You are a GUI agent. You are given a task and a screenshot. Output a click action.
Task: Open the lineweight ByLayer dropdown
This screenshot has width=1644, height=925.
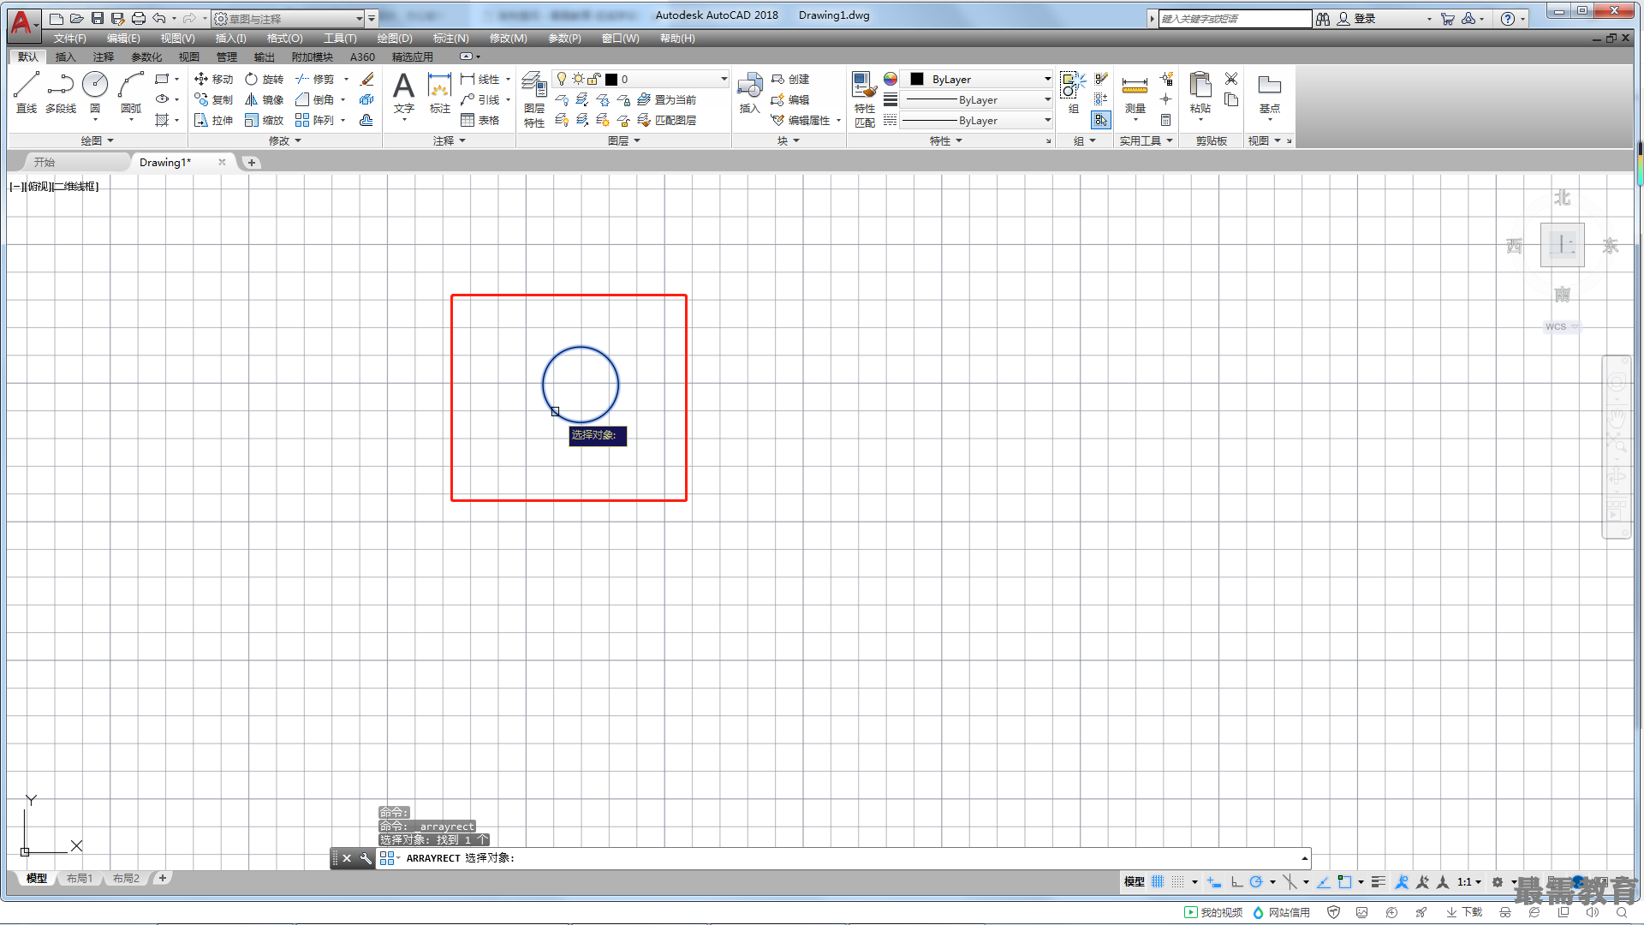(x=979, y=99)
